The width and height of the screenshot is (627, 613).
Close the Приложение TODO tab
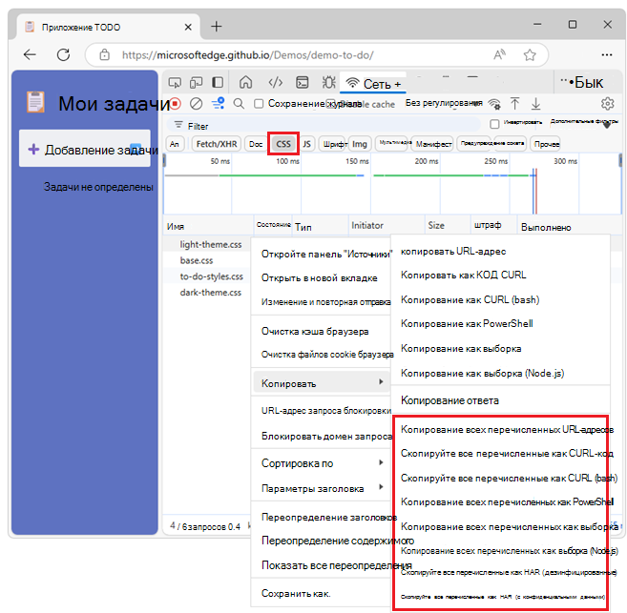click(188, 27)
